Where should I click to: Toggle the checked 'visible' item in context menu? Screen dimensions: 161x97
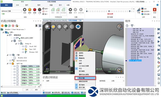tap(76, 69)
